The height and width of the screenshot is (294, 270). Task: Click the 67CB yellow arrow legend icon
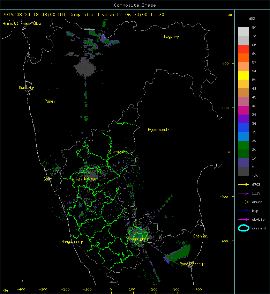click(243, 185)
